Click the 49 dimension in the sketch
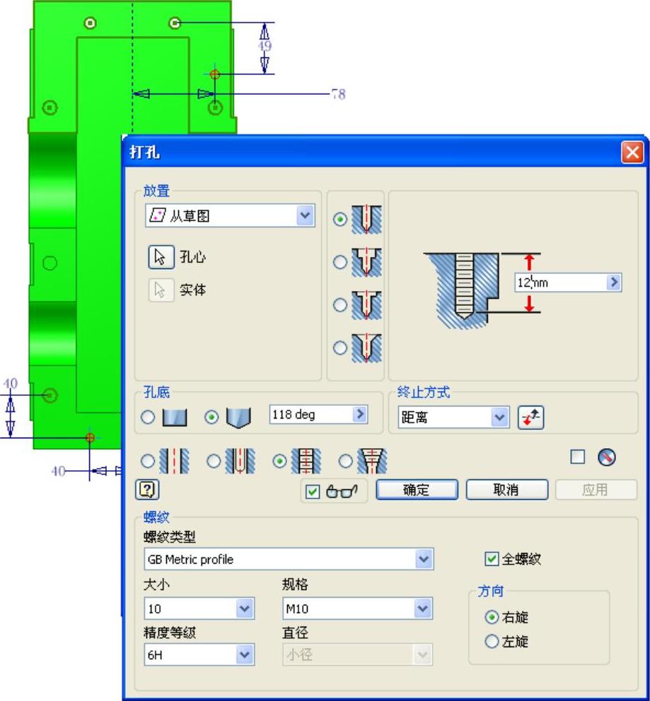650x701 pixels. (265, 45)
